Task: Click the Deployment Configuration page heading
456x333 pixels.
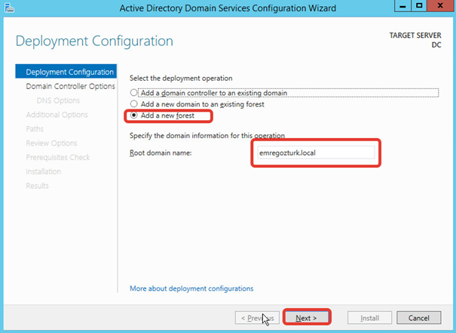Action: coord(94,41)
